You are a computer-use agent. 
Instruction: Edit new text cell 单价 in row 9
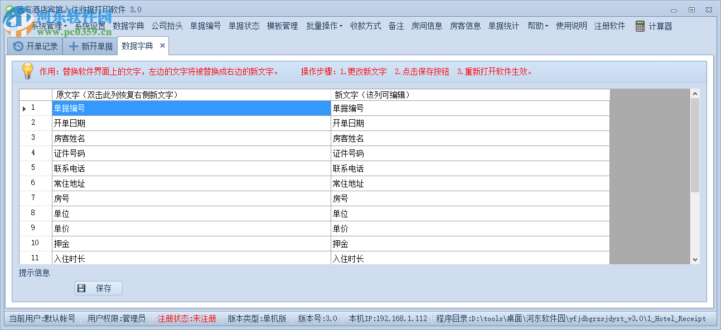[x=470, y=229]
